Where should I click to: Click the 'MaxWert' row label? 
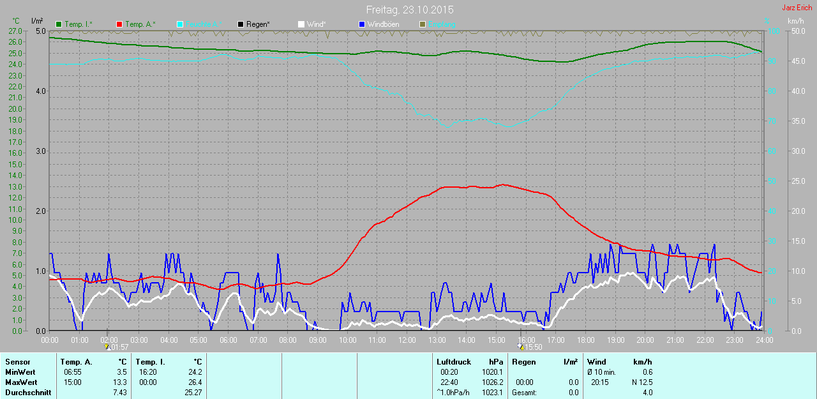pos(20,382)
